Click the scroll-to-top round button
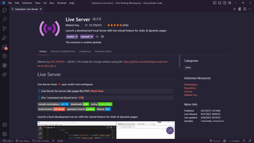The width and height of the screenshot is (254, 143). [x=170, y=131]
